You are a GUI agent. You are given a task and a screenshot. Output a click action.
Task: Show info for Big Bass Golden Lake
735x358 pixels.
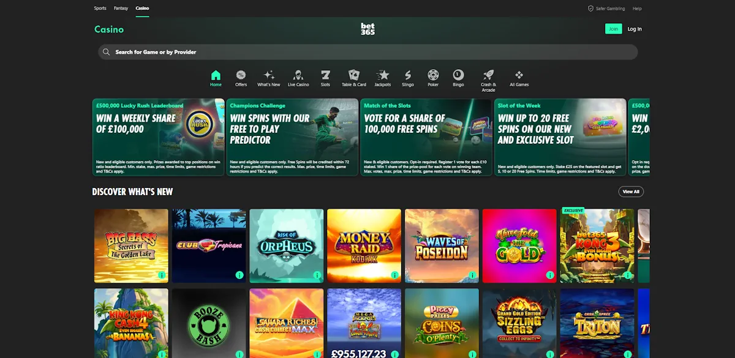162,275
